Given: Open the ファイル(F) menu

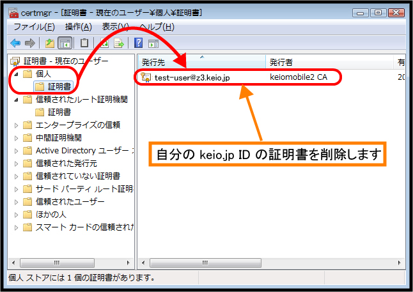Looking at the screenshot, I should (34, 27).
